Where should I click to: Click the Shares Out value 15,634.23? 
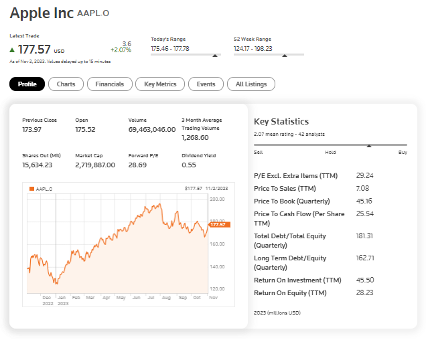tap(38, 165)
